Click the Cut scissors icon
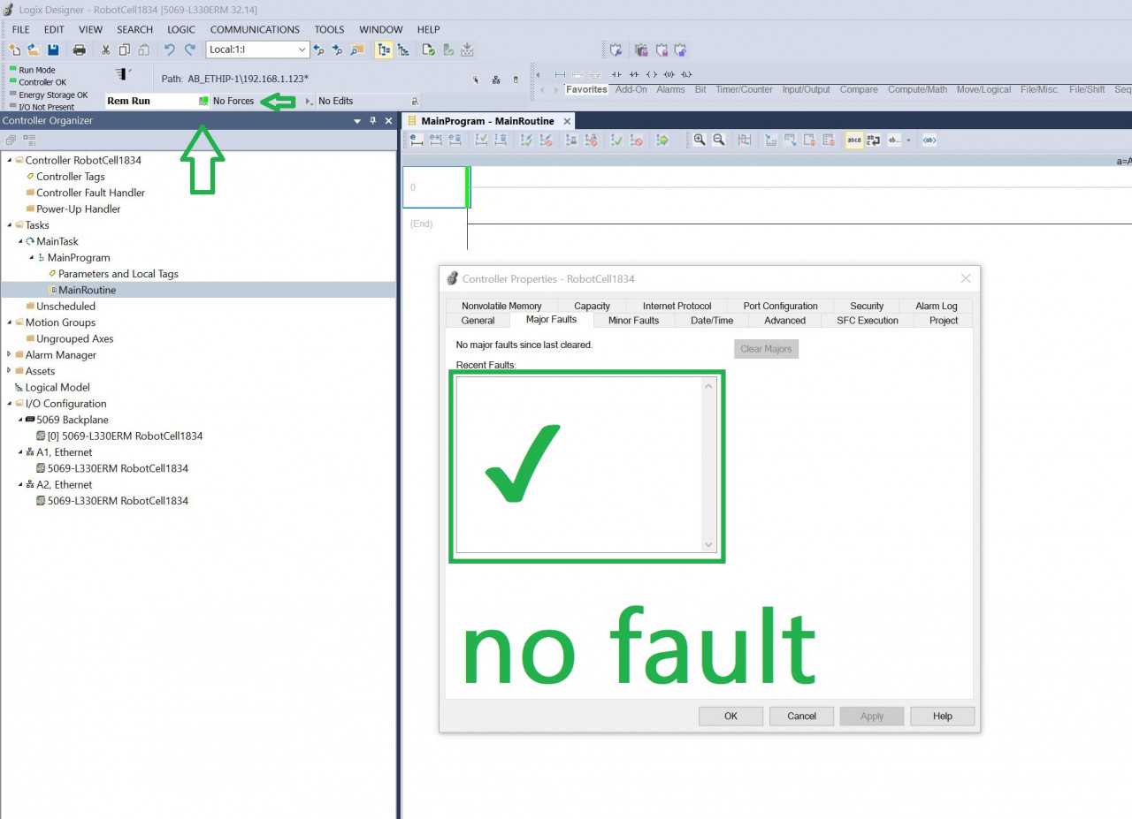Screen dimensions: 1132x819 105,50
